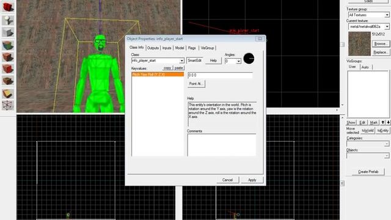Select the Entity tool
391x220 pixels.
point(8,20)
